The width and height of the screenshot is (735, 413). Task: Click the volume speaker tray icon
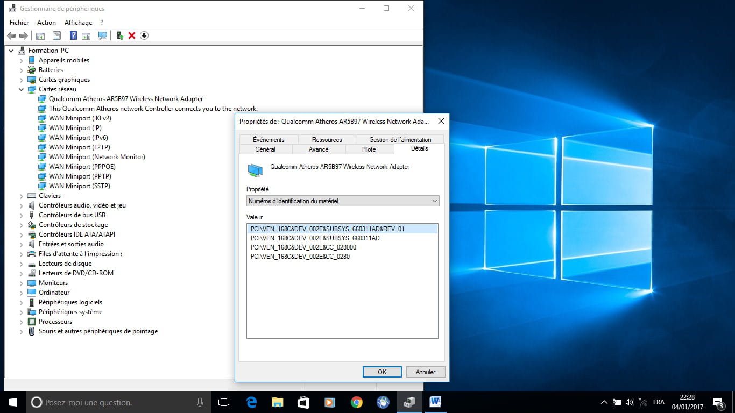point(629,402)
